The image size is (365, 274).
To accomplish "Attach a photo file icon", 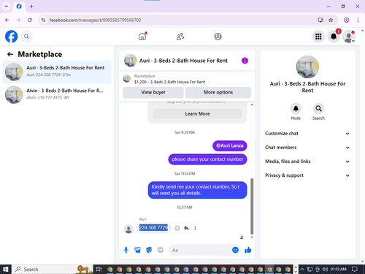I will (137, 250).
